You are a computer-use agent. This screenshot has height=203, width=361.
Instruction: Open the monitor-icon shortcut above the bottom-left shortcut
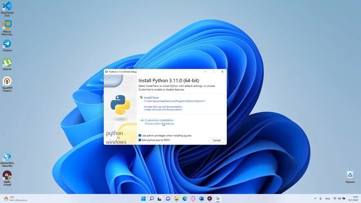(7, 160)
